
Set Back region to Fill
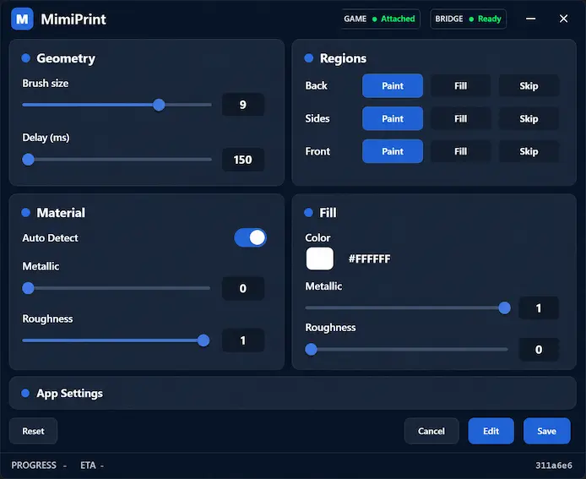[x=460, y=85]
